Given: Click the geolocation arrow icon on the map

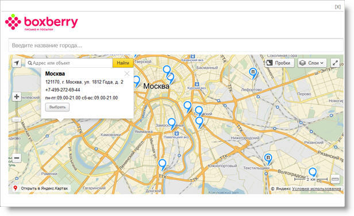Looking at the screenshot, I should coord(17,63).
